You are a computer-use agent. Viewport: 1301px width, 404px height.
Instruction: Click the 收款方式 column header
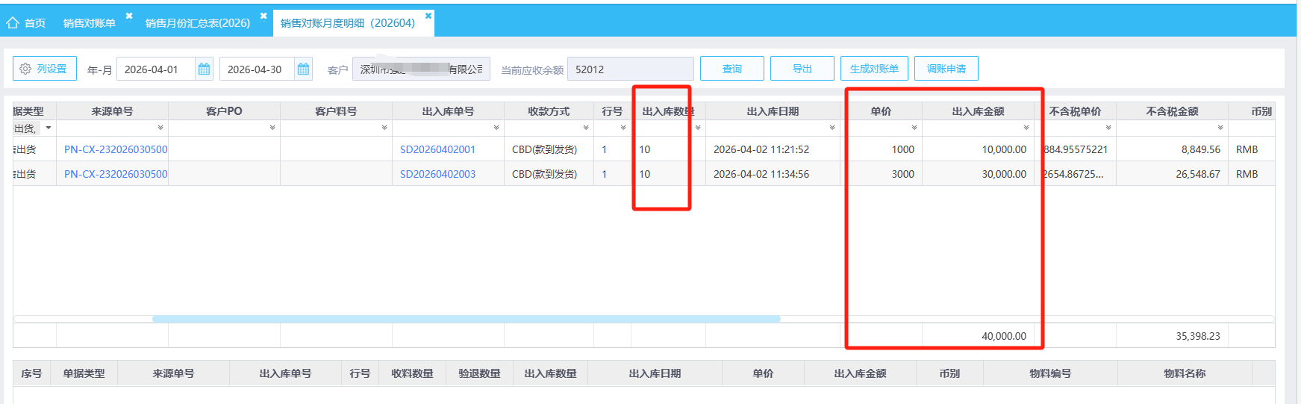pos(549,111)
